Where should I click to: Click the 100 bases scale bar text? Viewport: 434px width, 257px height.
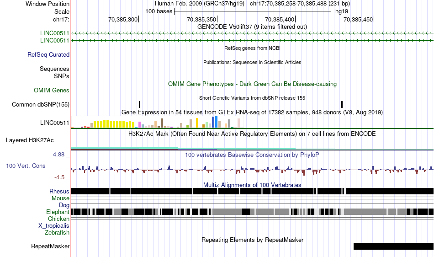tap(159, 11)
